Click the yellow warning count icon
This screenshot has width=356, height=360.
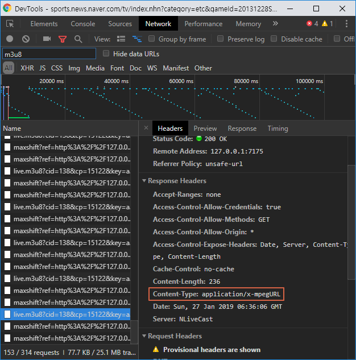point(325,23)
